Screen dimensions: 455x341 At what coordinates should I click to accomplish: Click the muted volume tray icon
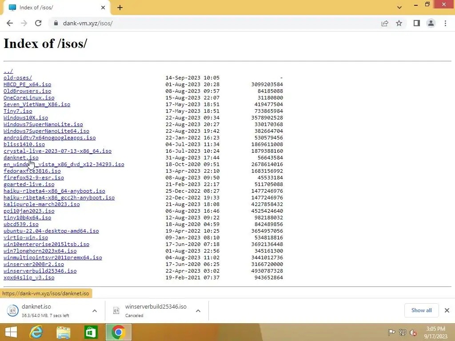click(x=413, y=332)
